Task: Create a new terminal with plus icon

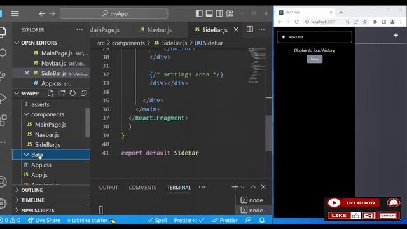Action: point(235,187)
